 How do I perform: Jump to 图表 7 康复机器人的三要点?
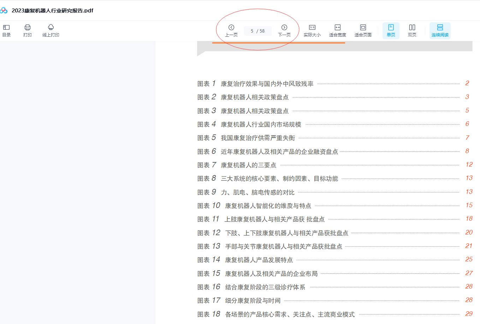tap(248, 165)
